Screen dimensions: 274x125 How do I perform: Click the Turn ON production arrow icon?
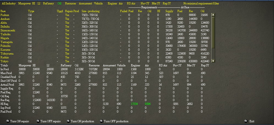coord(68,121)
